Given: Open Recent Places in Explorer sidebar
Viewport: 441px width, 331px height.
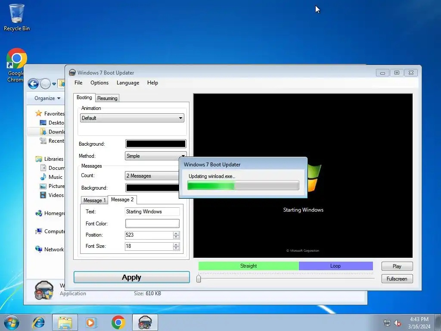Looking at the screenshot, I should [x=52, y=141].
